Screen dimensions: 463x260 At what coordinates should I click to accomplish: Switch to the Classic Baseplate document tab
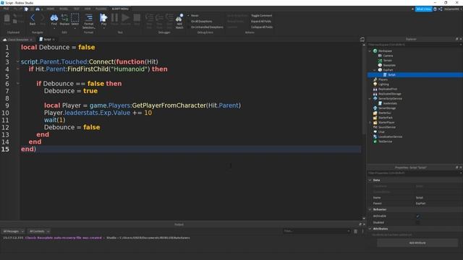[17, 40]
